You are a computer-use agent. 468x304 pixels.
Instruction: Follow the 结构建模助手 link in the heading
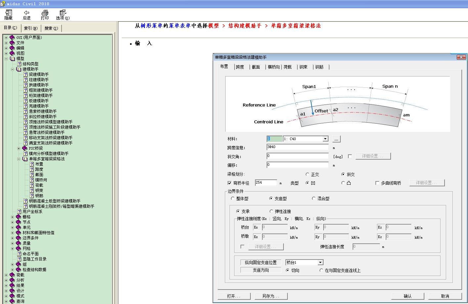(245, 26)
